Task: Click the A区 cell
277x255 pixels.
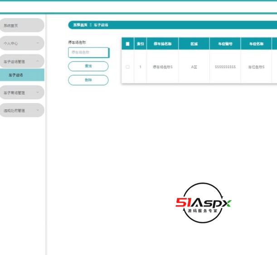Action: 194,67
